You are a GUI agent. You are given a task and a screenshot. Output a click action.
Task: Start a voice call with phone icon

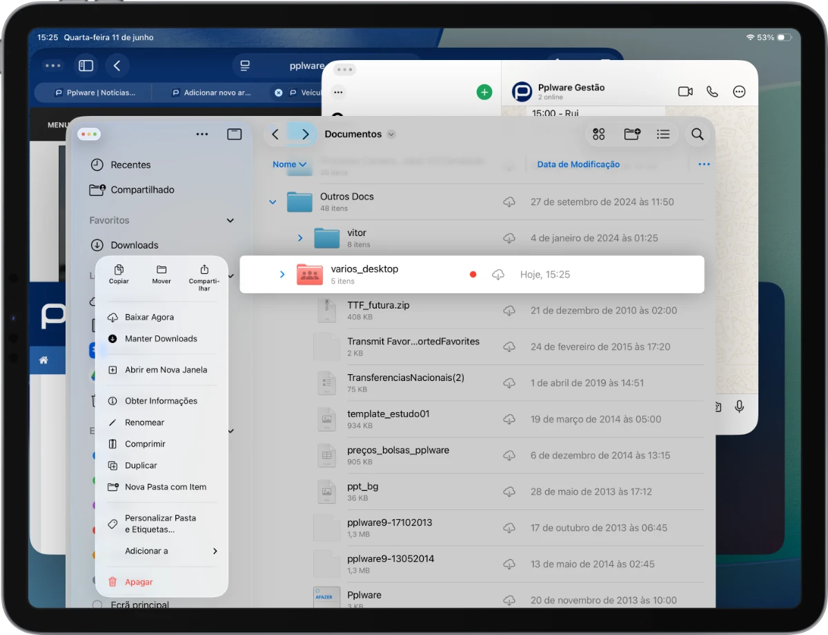712,92
